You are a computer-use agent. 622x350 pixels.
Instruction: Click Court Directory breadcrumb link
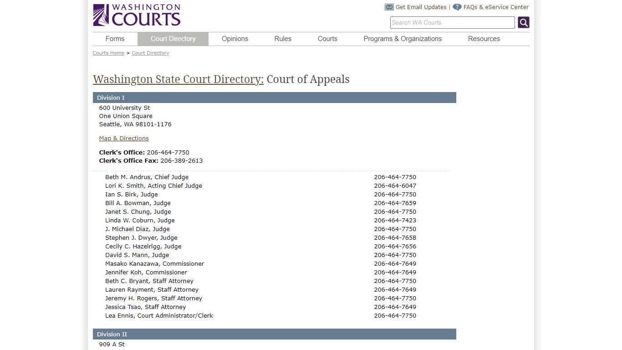[150, 53]
